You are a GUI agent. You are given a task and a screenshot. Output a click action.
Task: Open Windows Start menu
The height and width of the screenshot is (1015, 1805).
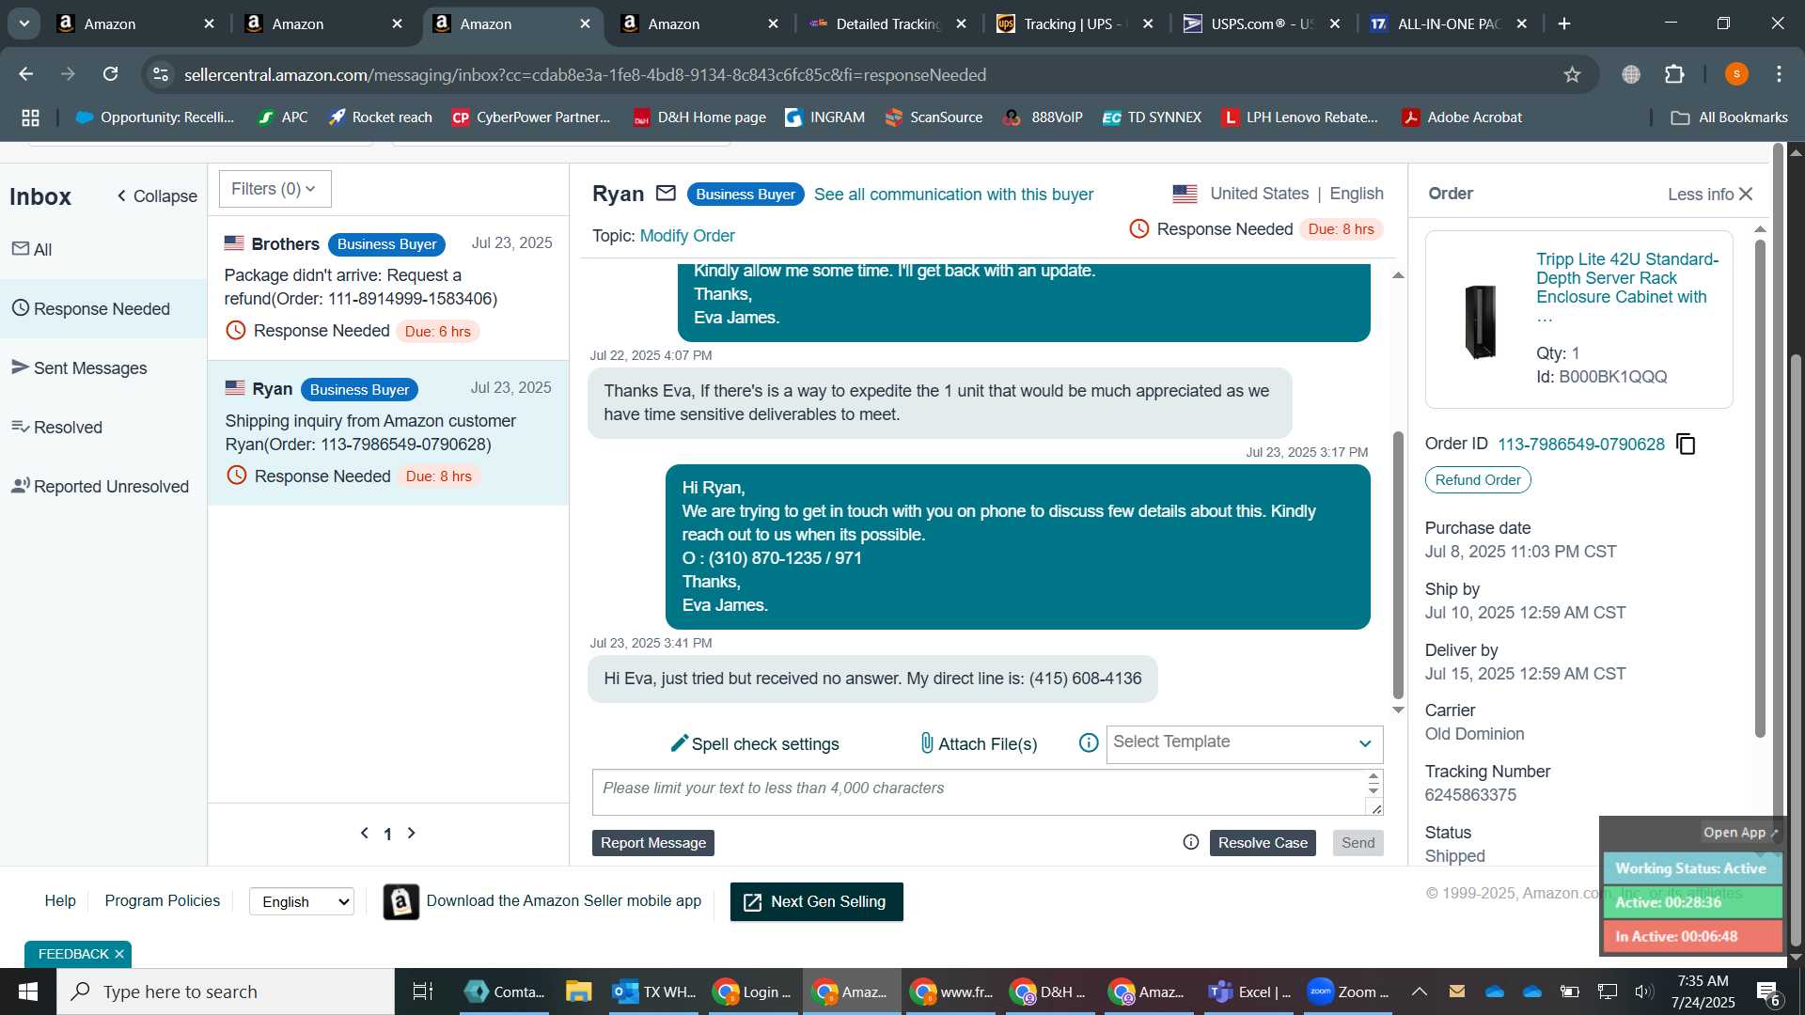point(27,992)
